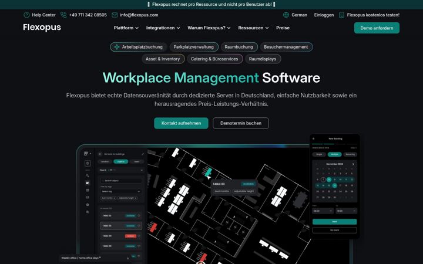Select the Single booking option
Image resolution: width=423 pixels, height=264 pixels.
pos(319,154)
